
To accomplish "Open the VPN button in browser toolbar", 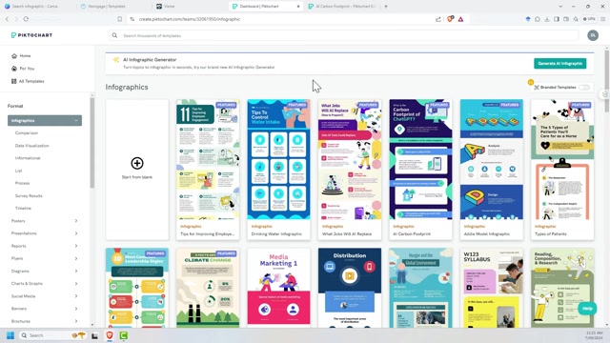I will [589, 19].
